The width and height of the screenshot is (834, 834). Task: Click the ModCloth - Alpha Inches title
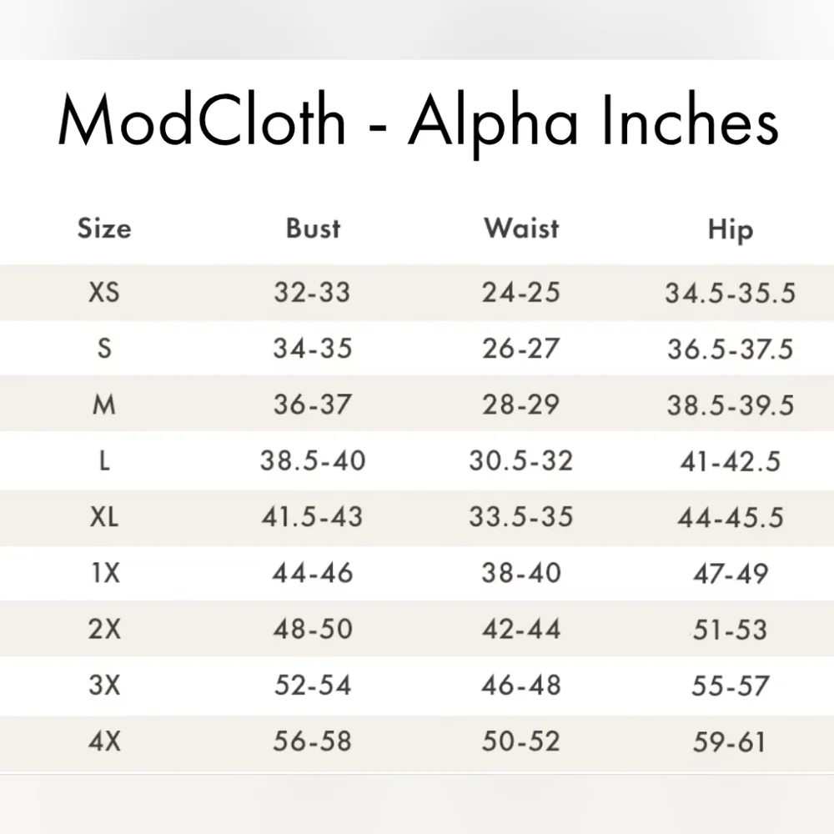[x=417, y=123]
